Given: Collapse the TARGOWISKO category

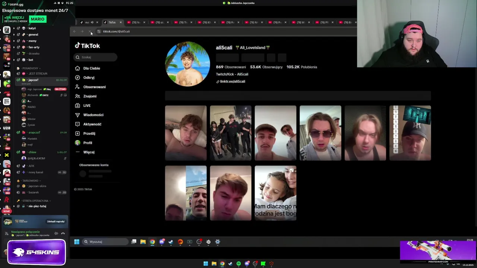Looking at the screenshot, I should tap(31, 181).
